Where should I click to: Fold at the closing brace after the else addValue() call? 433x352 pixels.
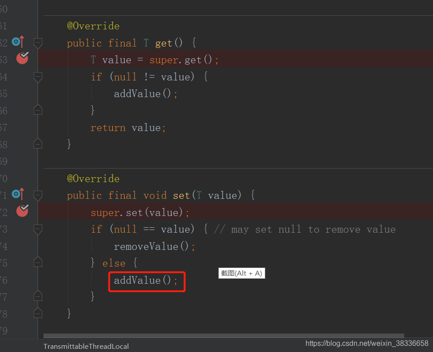point(38,296)
